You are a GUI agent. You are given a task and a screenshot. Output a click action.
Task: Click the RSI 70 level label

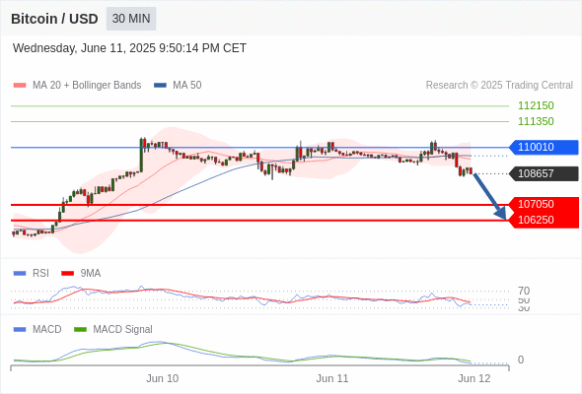(x=524, y=291)
